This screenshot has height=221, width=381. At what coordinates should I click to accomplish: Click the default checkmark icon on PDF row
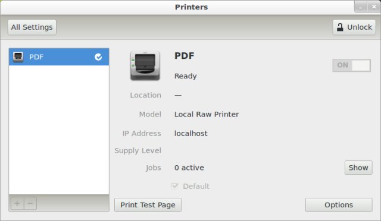pos(98,57)
